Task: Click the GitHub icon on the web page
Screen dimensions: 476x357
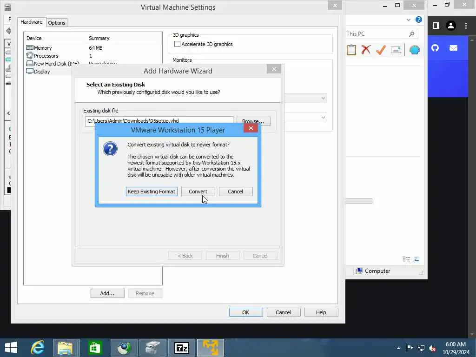Action: 435,48
